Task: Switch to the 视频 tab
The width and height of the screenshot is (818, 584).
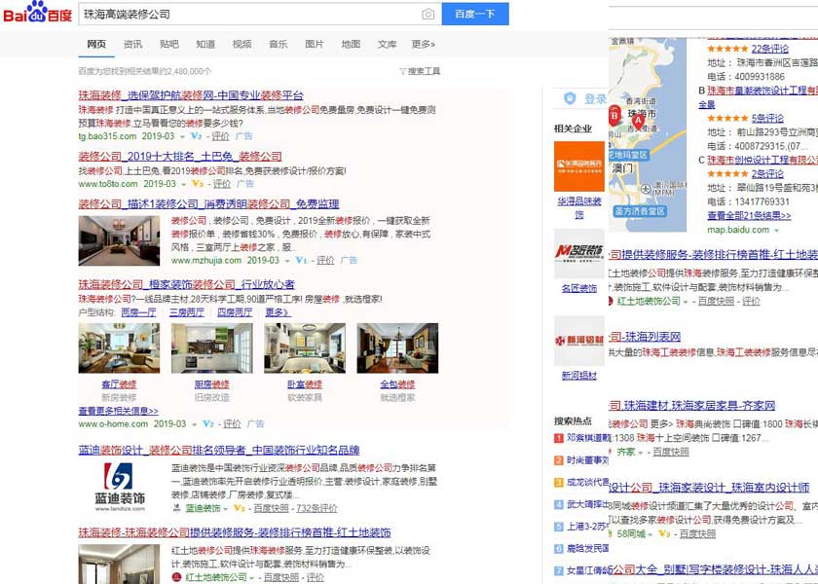Action: coord(242,45)
